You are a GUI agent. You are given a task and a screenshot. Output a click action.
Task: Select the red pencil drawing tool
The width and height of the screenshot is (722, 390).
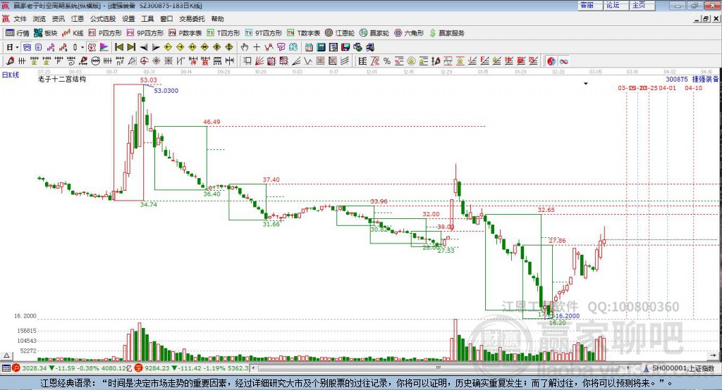tap(10, 61)
